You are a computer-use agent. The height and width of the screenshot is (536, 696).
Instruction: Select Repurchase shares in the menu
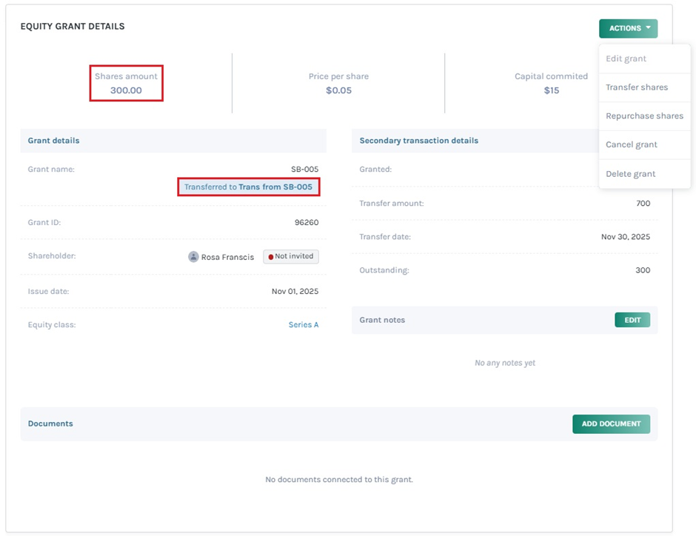(x=644, y=116)
